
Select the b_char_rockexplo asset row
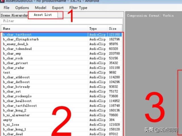point(17,96)
